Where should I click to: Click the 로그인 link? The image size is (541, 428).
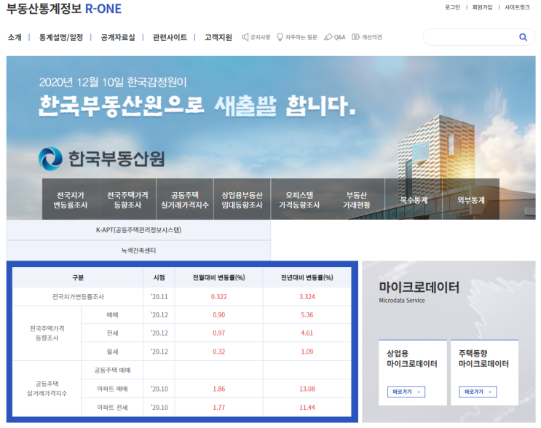point(452,7)
